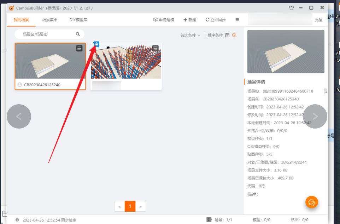Viewport: 340px width, 224px height.
Task: Click the 排序条件 sort label
Action: point(215,35)
